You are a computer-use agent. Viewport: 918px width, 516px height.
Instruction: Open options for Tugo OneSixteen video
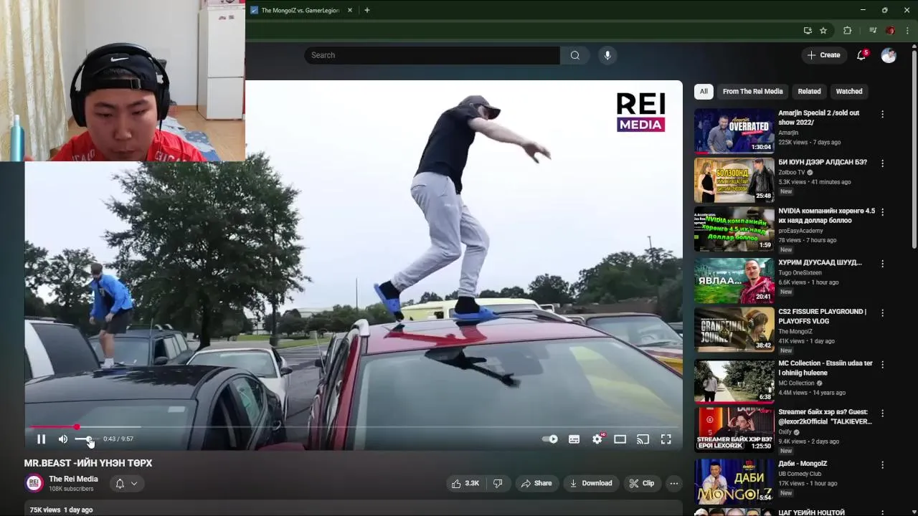(x=882, y=264)
